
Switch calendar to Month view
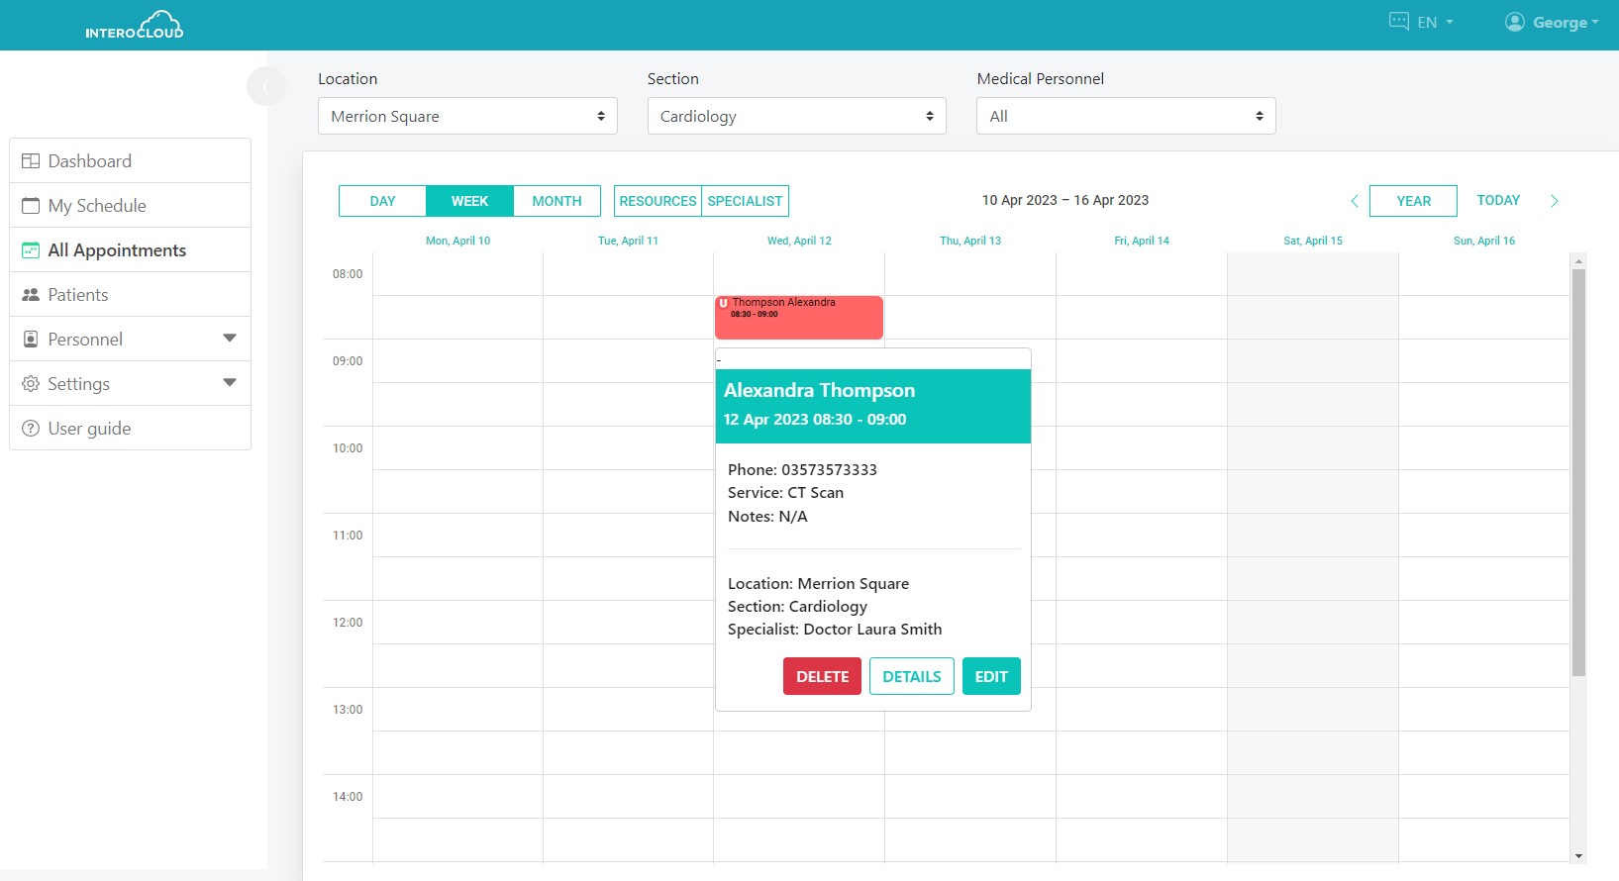tap(557, 201)
